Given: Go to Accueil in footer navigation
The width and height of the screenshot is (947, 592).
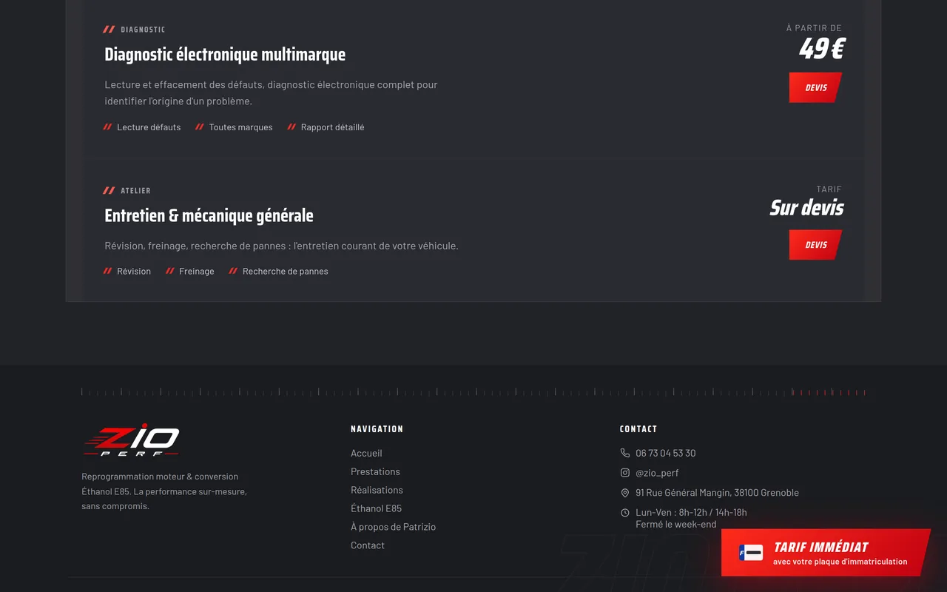Looking at the screenshot, I should [366, 453].
